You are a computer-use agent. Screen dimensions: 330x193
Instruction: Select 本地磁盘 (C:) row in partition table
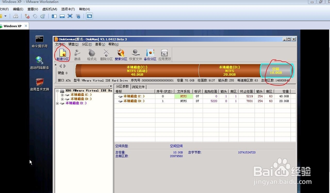(x=205, y=96)
